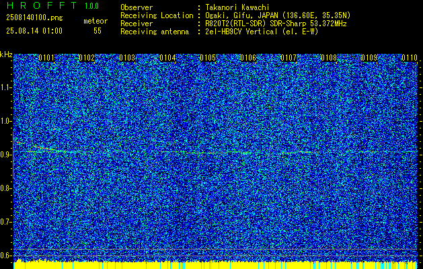Select the file name 2508140100.png

pyautogui.click(x=34, y=18)
